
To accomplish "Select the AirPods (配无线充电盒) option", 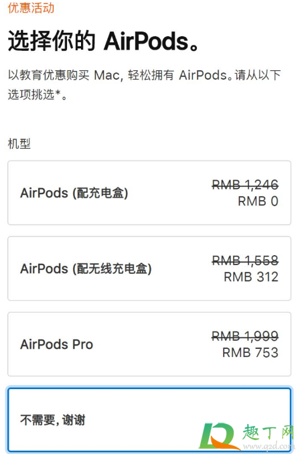I will click(149, 269).
